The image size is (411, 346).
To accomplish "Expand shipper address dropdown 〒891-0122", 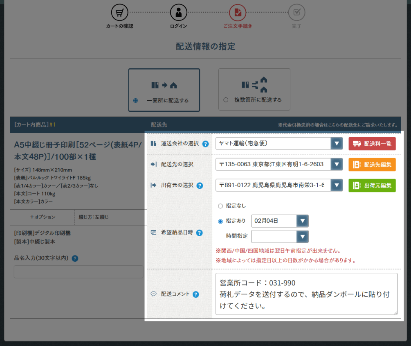I will 279,185.
